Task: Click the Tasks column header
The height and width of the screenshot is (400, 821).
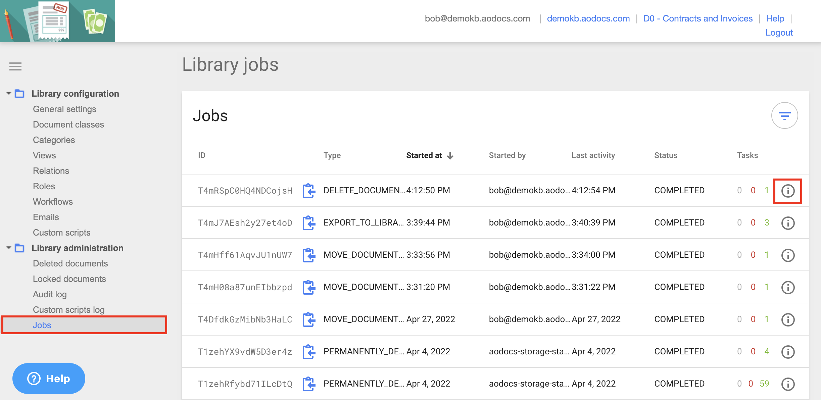Action: tap(747, 155)
